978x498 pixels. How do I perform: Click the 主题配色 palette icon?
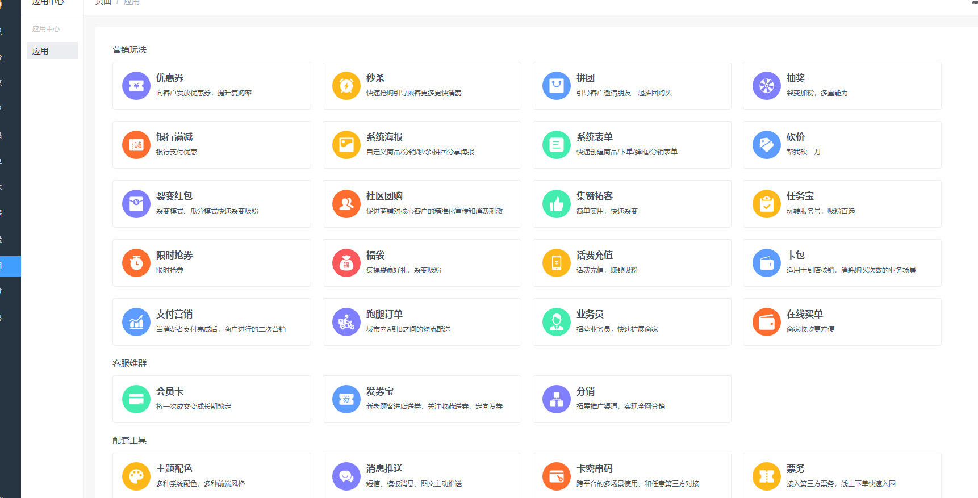click(136, 476)
